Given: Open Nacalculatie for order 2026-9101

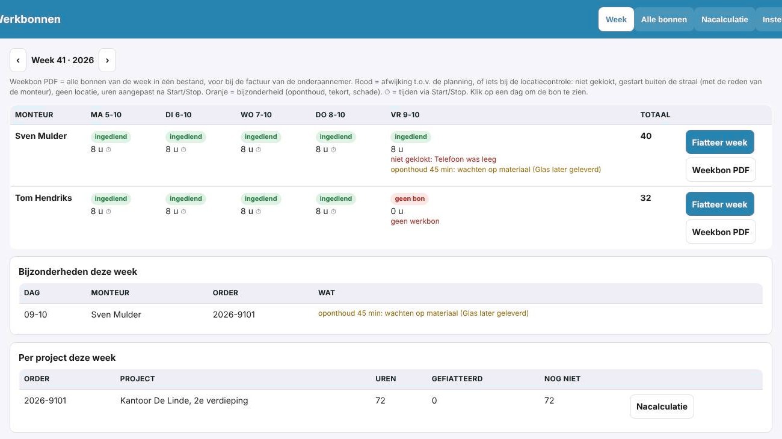Looking at the screenshot, I should tap(662, 407).
